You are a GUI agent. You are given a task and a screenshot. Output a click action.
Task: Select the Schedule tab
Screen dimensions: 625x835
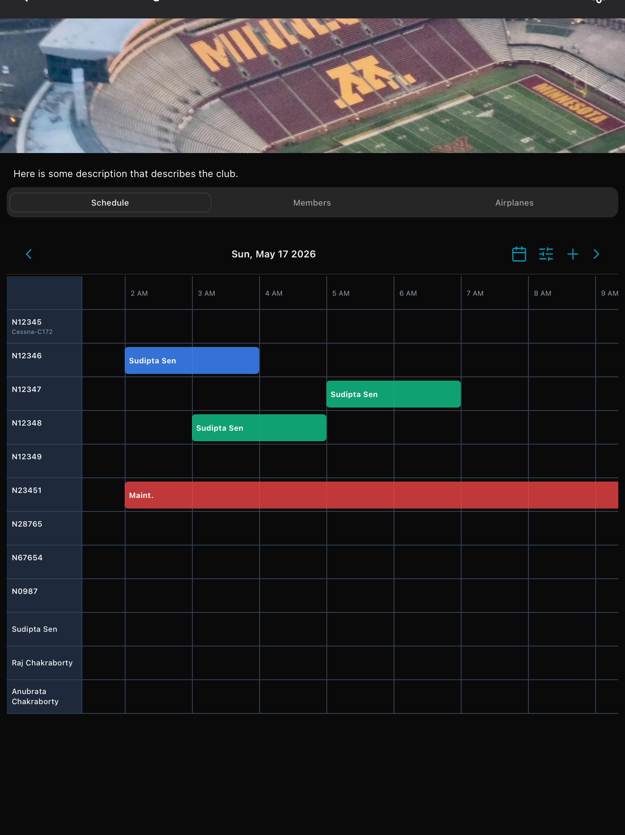110,203
